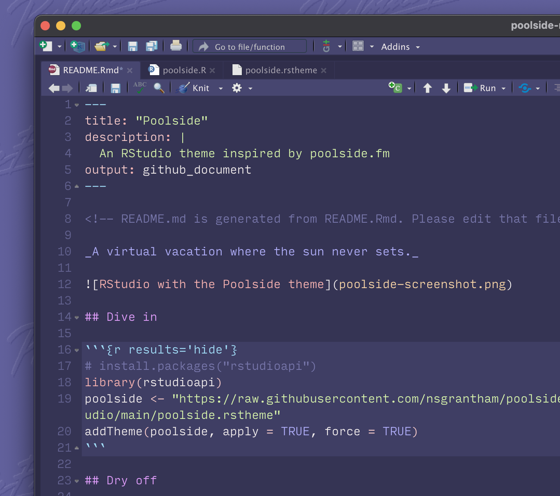
Task: Insert a new code chunk
Action: point(395,87)
